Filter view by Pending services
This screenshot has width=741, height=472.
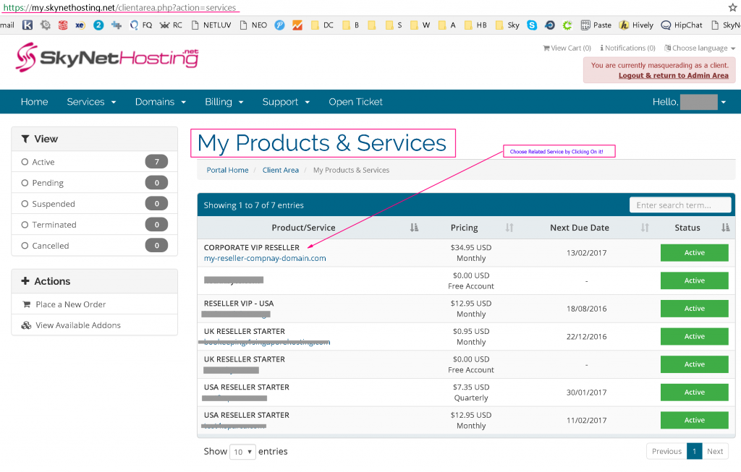coord(95,183)
